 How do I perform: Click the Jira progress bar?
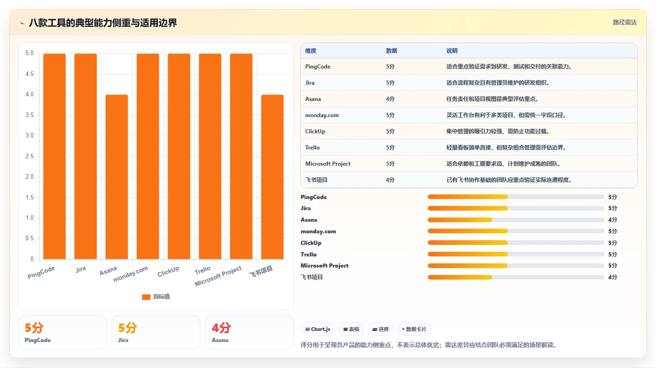516,208
